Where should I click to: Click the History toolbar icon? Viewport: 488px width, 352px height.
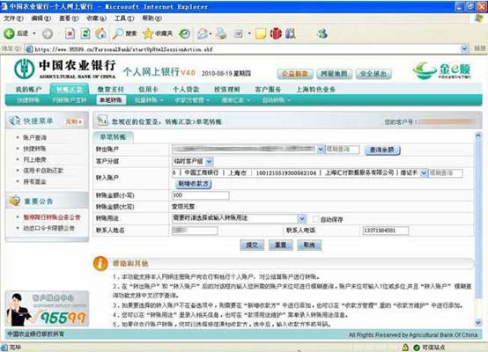tap(184, 33)
